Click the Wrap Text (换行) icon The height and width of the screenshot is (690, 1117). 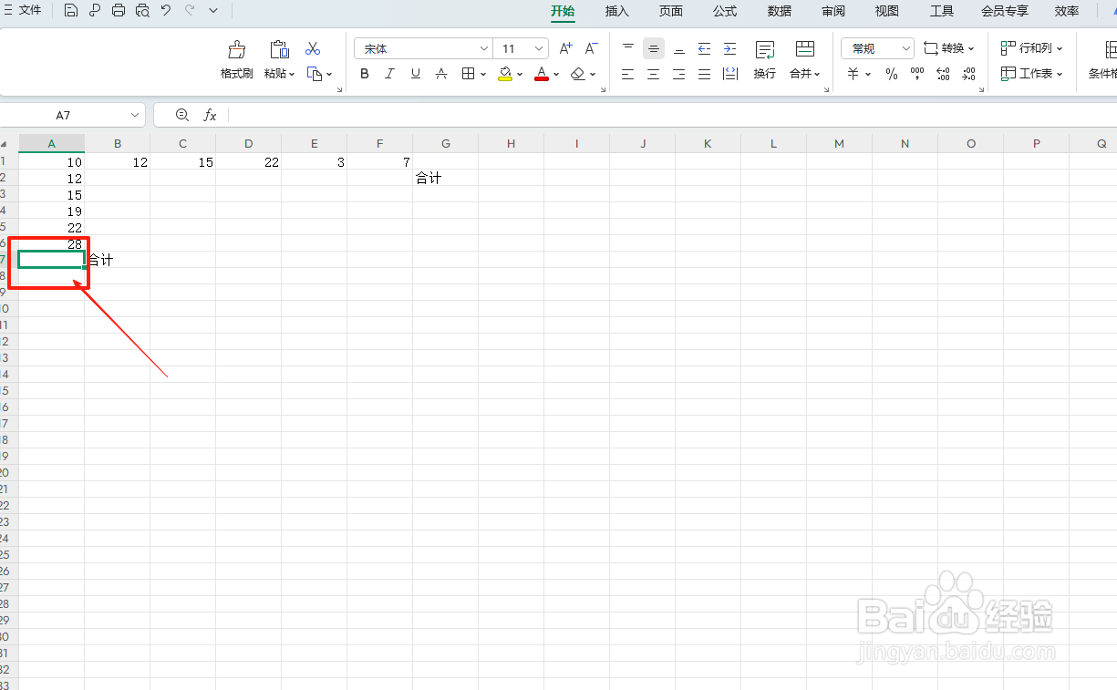point(765,49)
